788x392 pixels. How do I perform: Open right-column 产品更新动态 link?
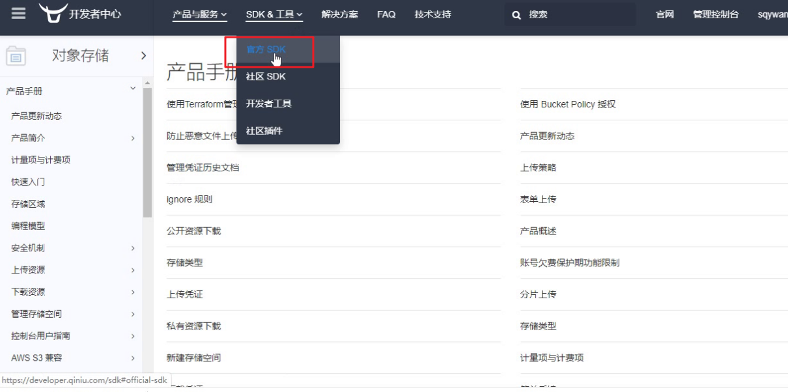click(x=547, y=136)
